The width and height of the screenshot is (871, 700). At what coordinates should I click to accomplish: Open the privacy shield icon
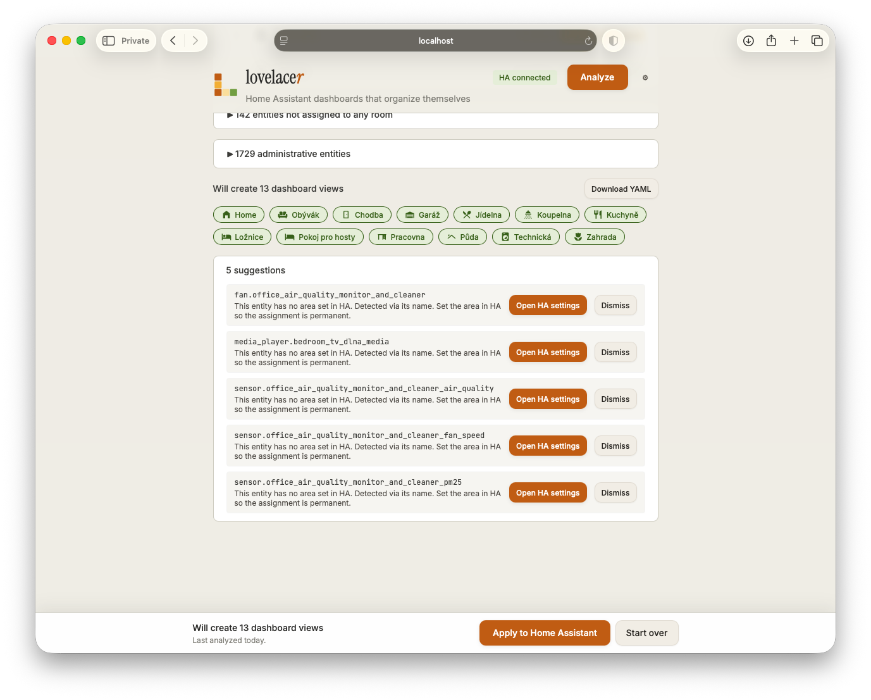[x=613, y=41]
